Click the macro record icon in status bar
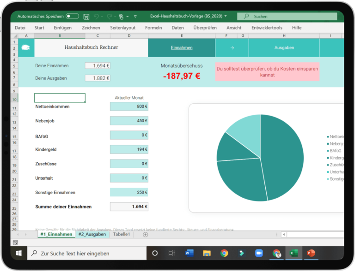355x271 pixels. 15,243
